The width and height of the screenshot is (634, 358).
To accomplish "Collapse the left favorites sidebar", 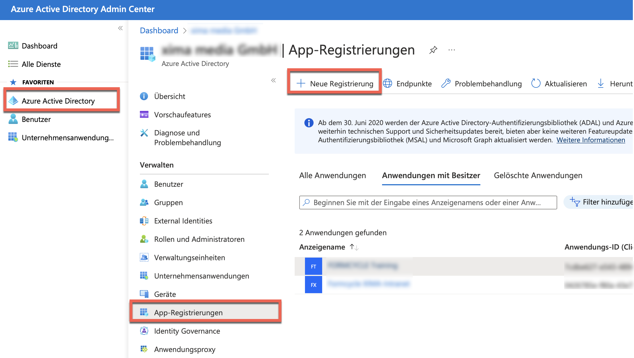I will (120, 28).
